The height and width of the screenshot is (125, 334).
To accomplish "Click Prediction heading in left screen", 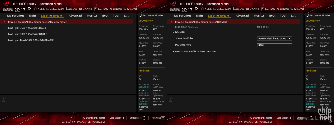I will pyautogui.click(x=144, y=71).
